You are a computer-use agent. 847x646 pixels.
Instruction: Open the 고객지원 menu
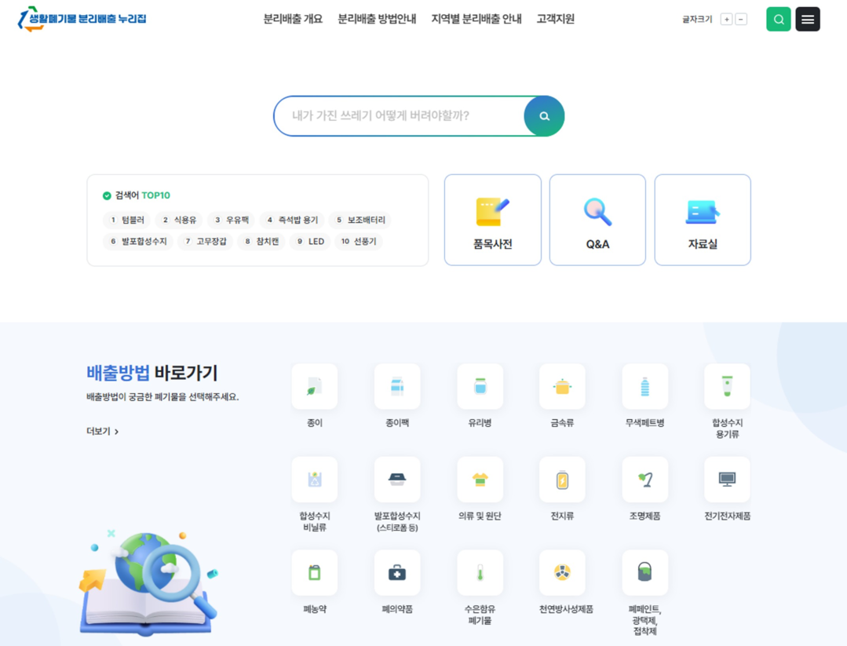(555, 19)
